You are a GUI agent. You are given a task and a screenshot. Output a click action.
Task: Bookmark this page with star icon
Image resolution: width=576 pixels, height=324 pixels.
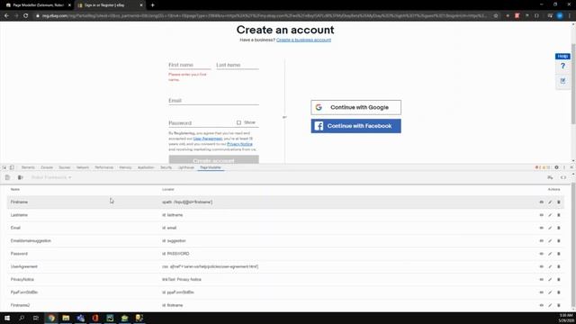click(496, 16)
